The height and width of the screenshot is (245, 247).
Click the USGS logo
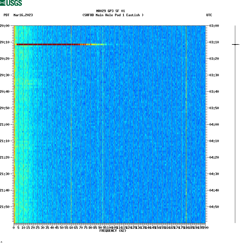(11, 4)
